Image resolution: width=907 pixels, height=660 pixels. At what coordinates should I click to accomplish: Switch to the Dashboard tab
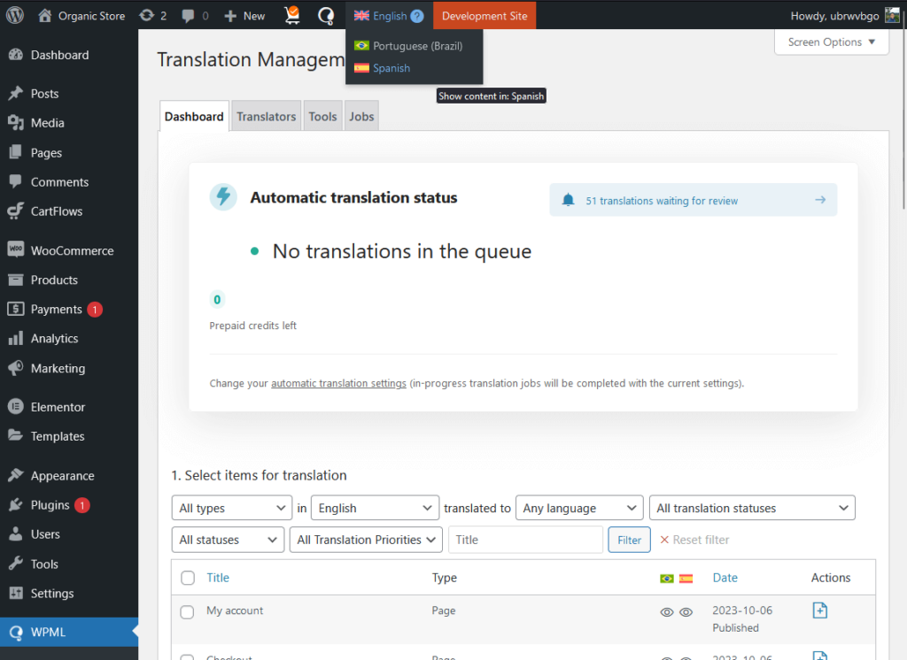point(194,116)
